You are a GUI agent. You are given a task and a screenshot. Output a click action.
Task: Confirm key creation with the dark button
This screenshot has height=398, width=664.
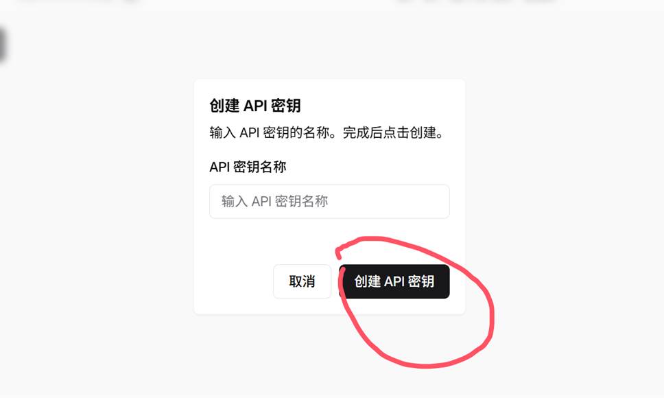click(394, 281)
